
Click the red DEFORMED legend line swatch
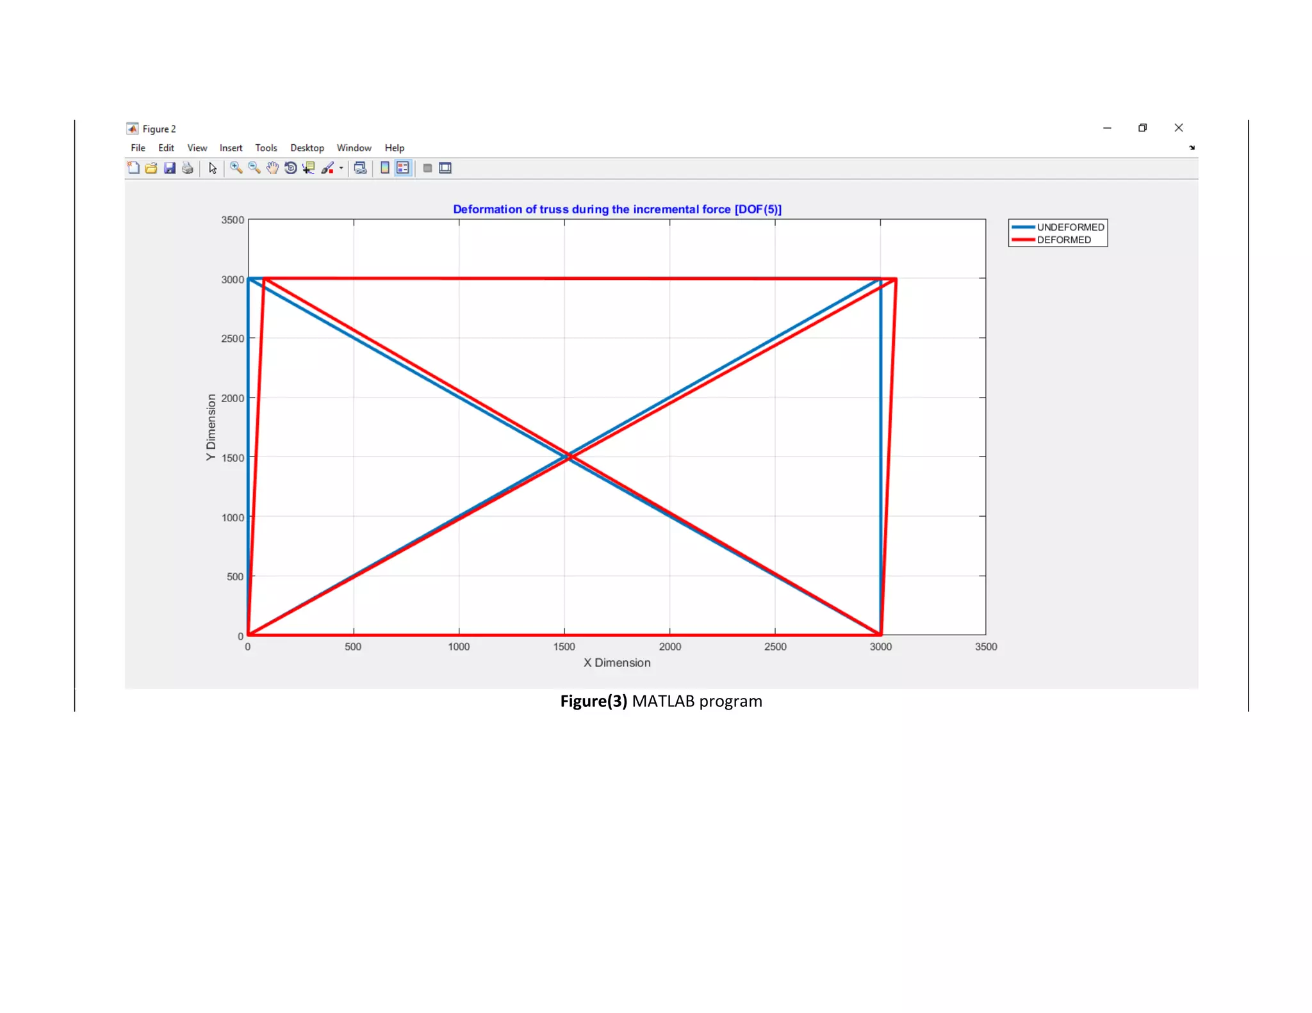[x=1023, y=240]
